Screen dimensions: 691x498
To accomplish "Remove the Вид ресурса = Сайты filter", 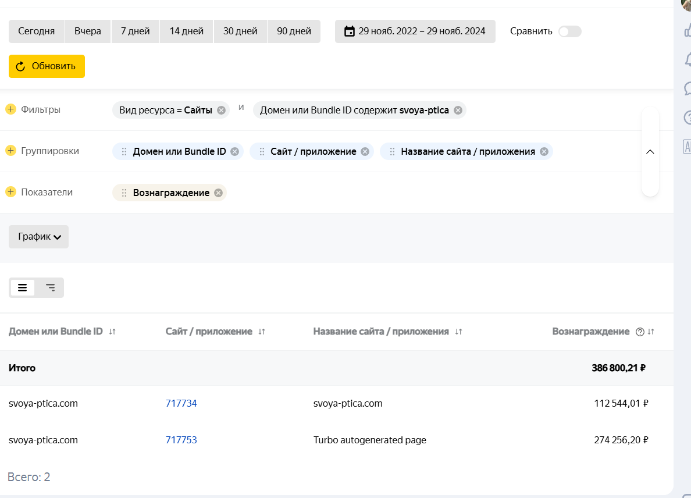I will click(x=221, y=110).
